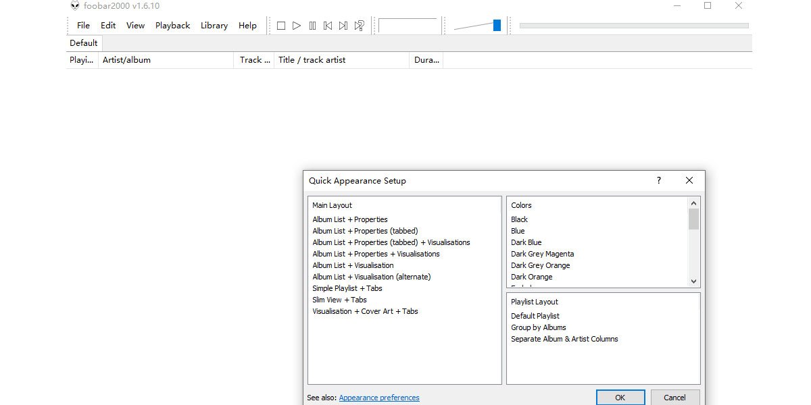811x405 pixels.
Task: Skip to next track icon
Action: pos(343,26)
